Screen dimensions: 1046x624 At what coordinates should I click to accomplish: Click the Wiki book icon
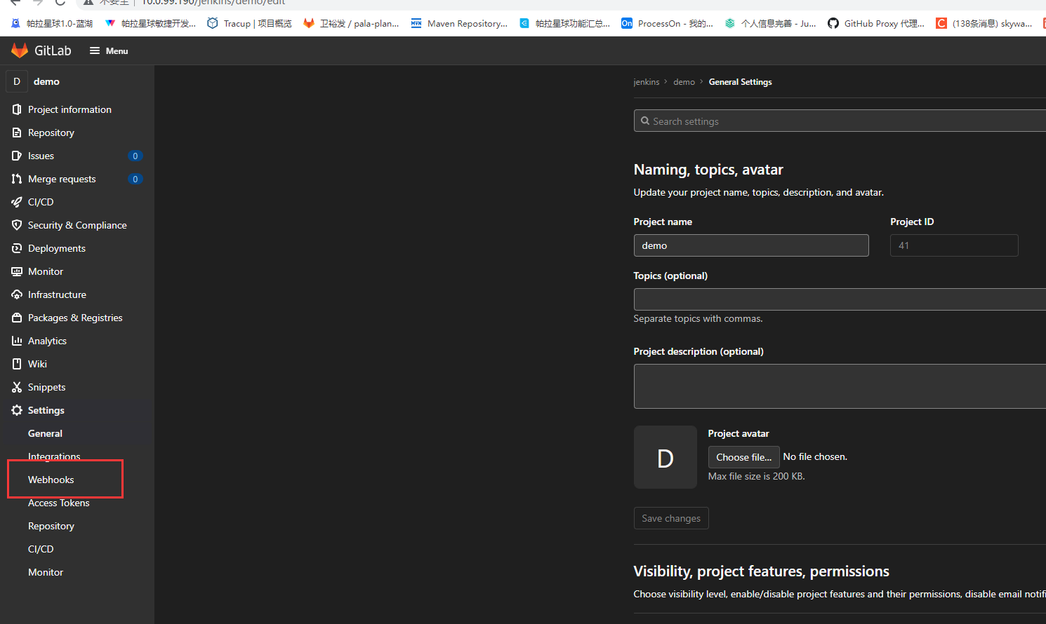pos(17,364)
